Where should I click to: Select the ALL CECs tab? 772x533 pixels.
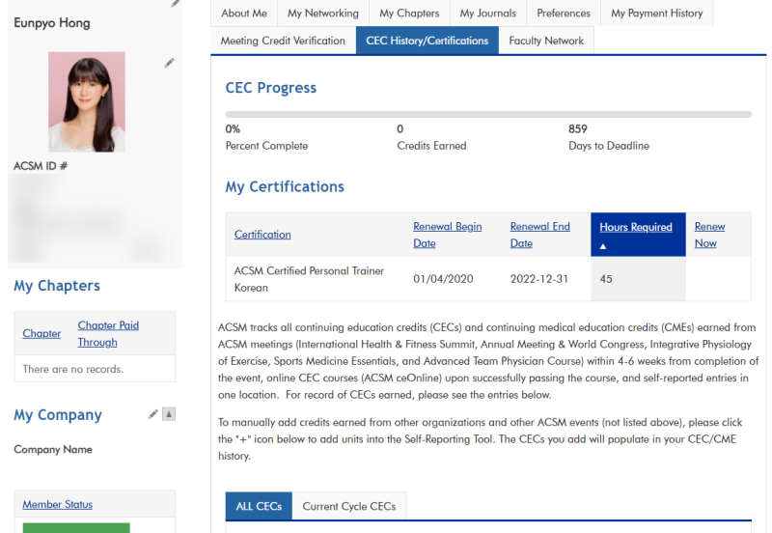point(259,506)
